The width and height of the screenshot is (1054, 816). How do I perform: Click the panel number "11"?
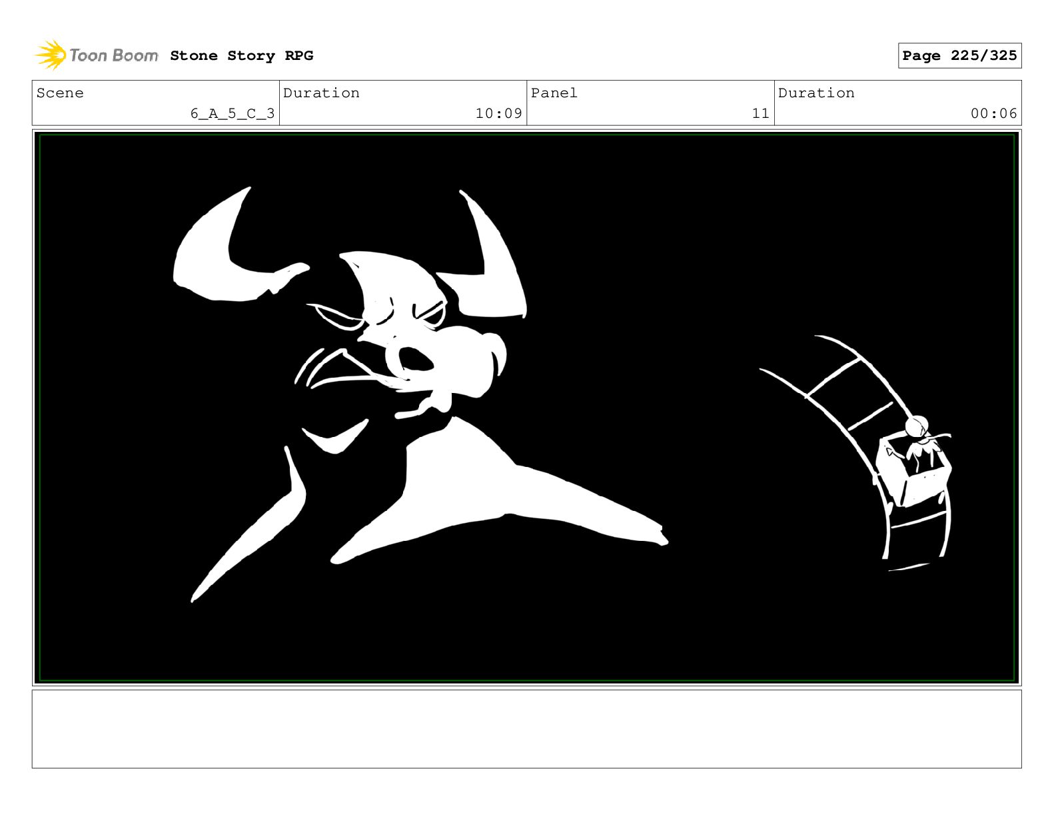click(x=761, y=114)
